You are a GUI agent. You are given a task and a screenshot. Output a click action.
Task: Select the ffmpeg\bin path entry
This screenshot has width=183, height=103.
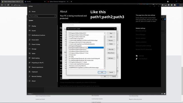pos(86,46)
